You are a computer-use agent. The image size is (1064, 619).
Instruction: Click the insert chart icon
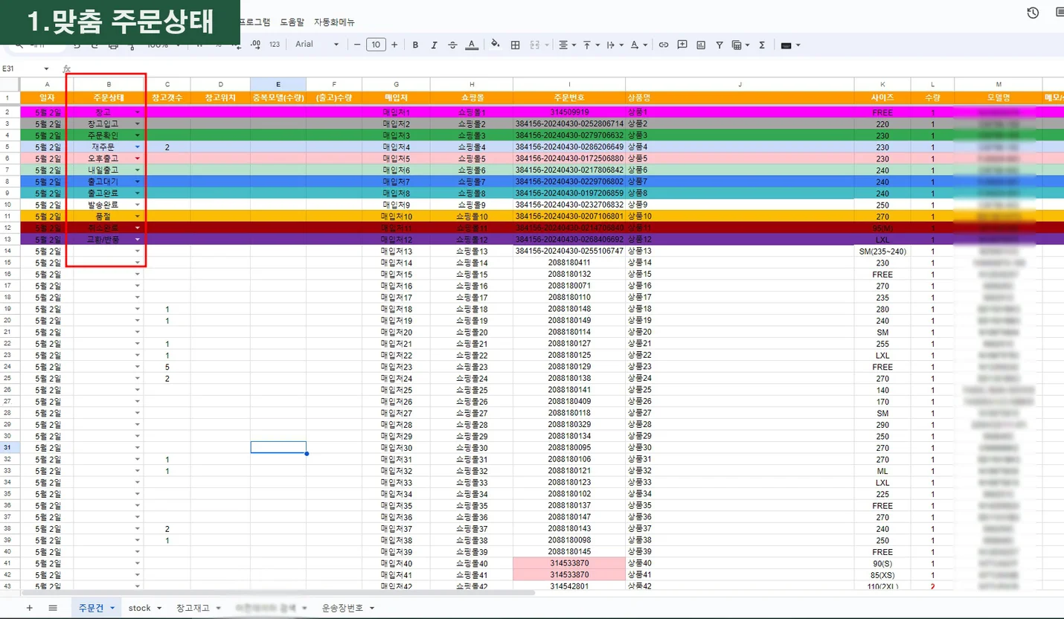pos(701,45)
